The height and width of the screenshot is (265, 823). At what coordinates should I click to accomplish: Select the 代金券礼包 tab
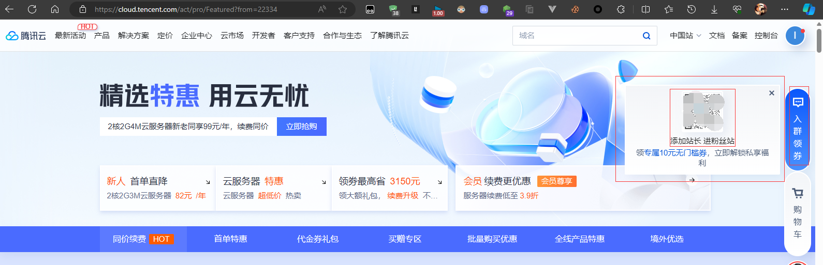pos(317,239)
